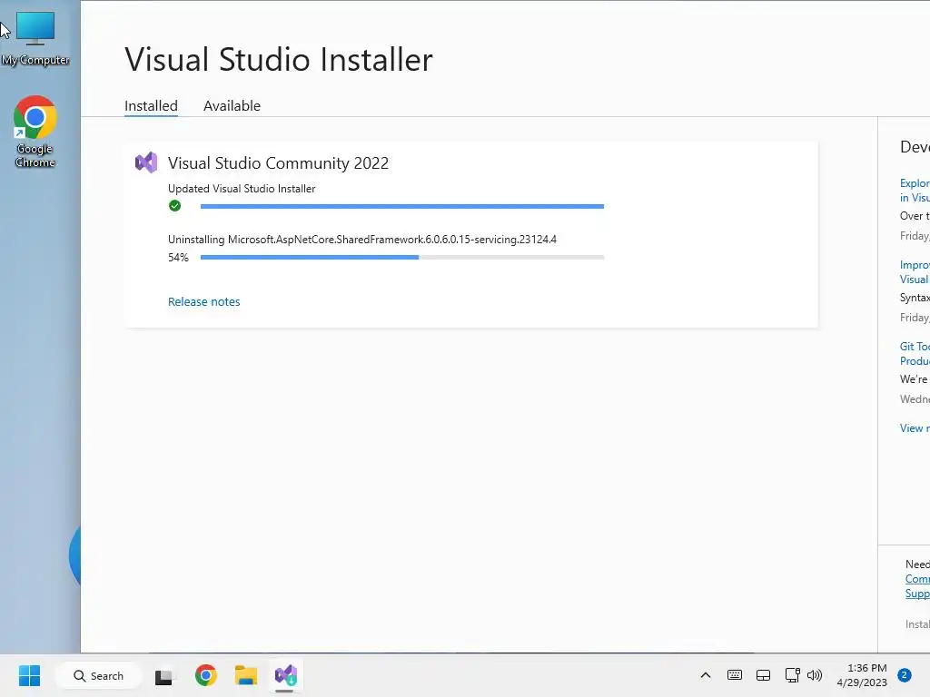Open File Explorer from the taskbar
930x697 pixels.
click(x=245, y=675)
